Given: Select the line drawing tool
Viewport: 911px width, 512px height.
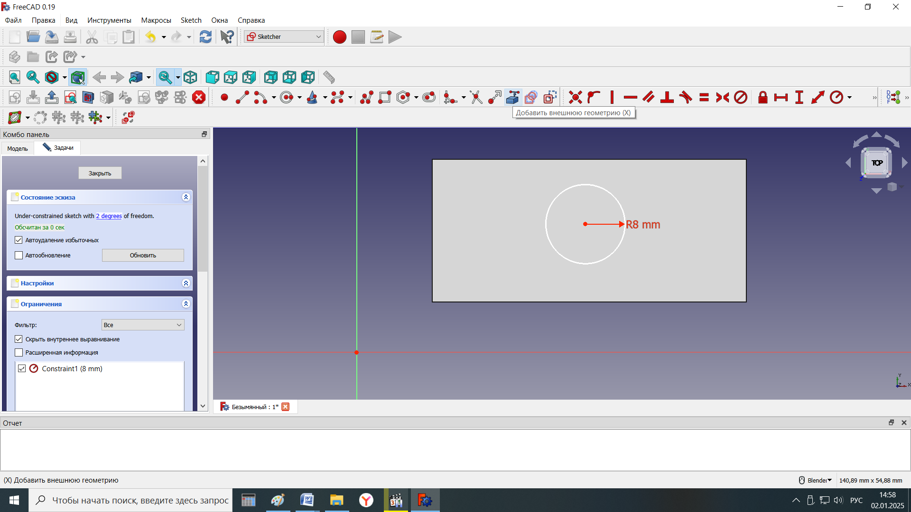Looking at the screenshot, I should [x=242, y=98].
